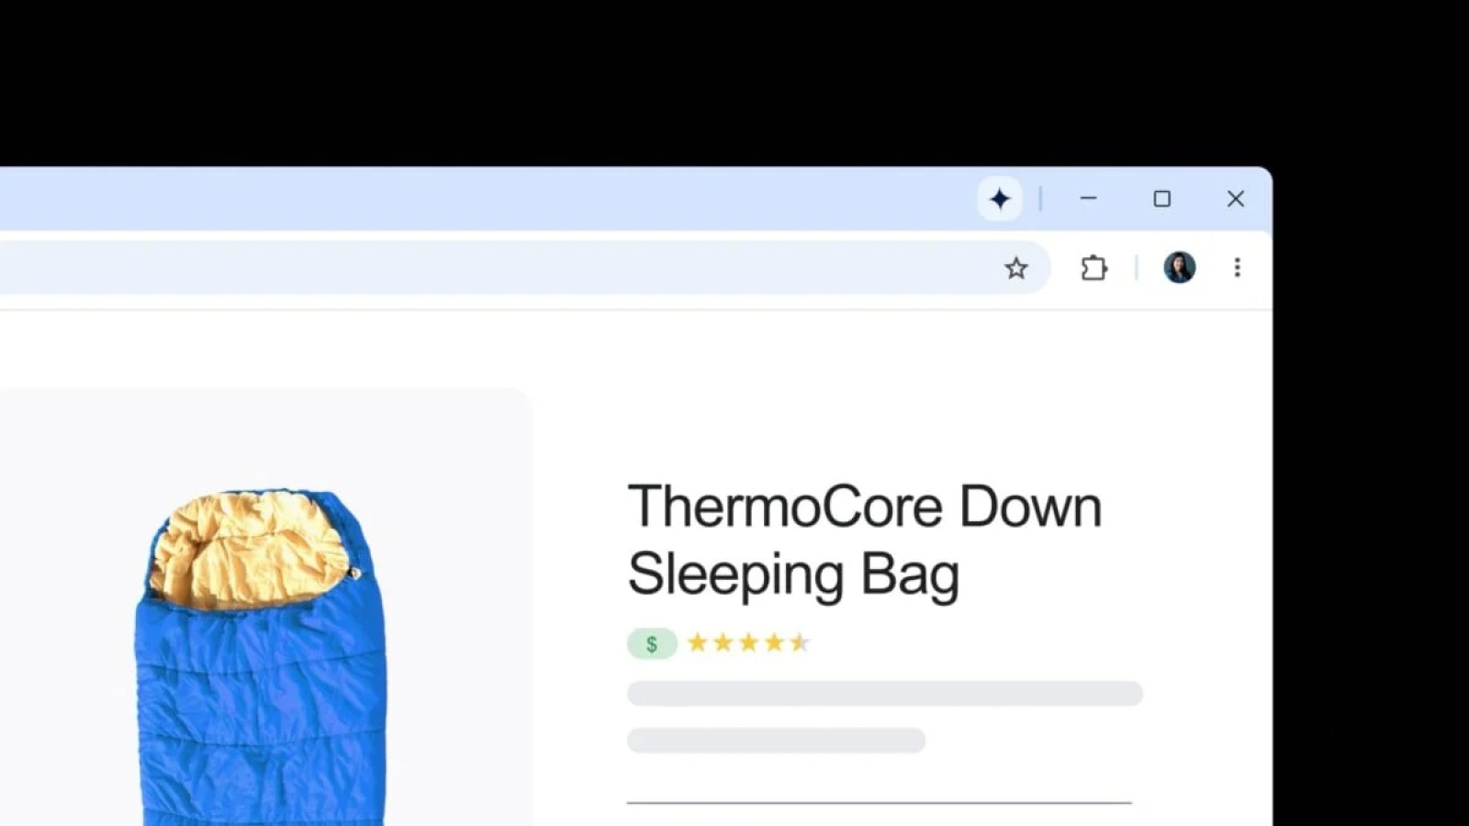Click the half-filled fifth rating star
Screen dimensions: 1469x826
tap(800, 642)
